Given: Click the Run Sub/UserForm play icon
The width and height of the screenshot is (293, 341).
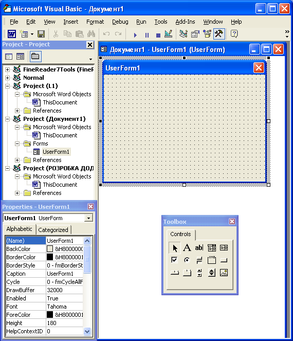Looking at the screenshot, I should click(135, 35).
